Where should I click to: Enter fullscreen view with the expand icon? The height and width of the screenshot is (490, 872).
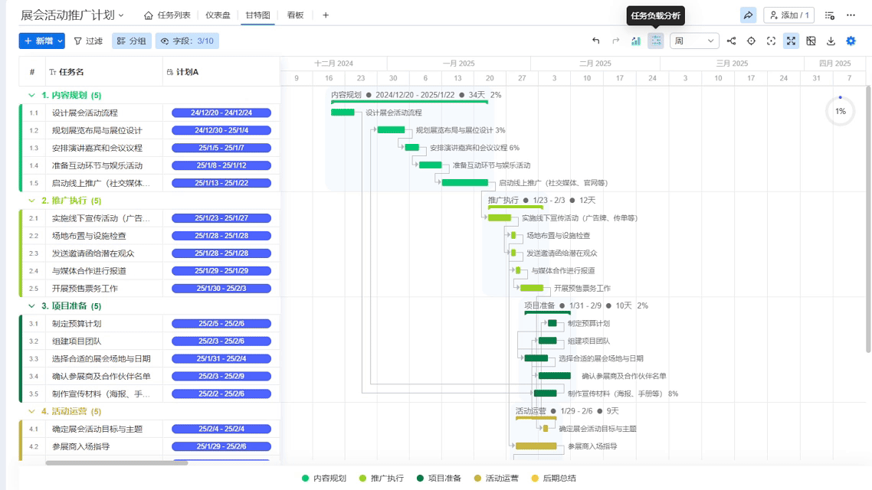790,41
